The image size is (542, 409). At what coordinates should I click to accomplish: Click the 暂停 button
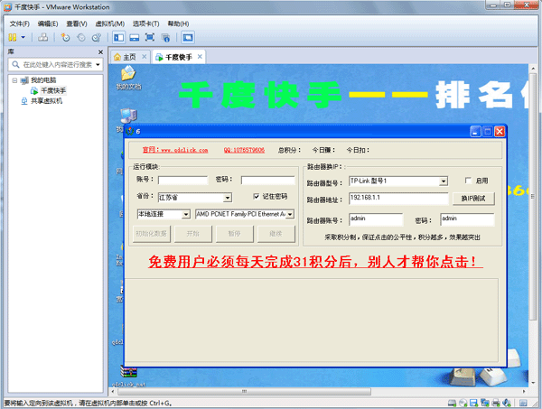pyautogui.click(x=234, y=234)
